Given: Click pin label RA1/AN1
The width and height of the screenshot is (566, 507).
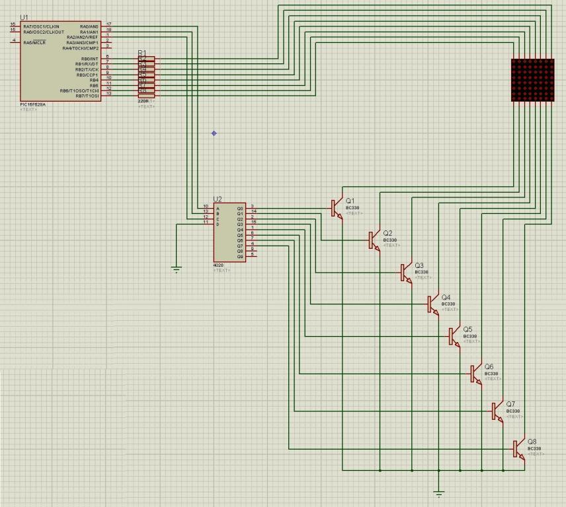Looking at the screenshot, I should pyautogui.click(x=89, y=32).
